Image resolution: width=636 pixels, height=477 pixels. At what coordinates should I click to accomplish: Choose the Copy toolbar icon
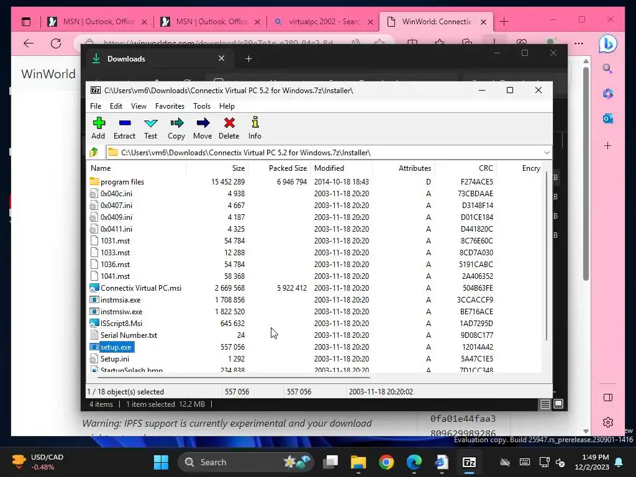176,128
